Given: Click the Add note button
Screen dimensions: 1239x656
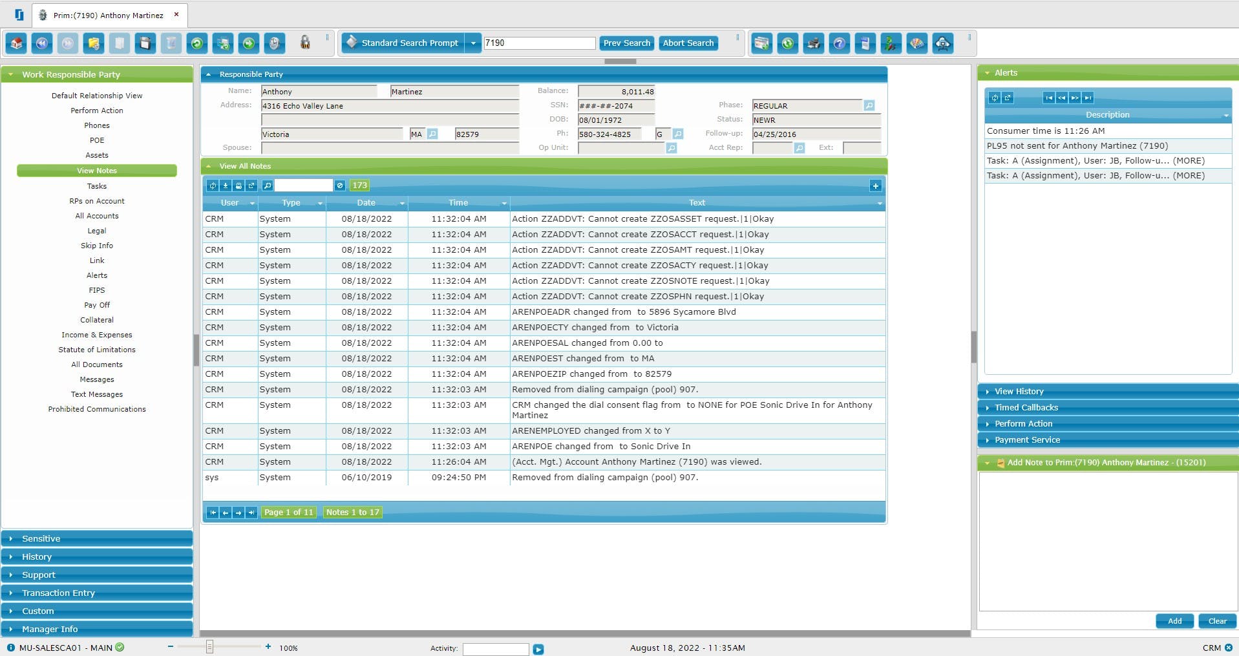Looking at the screenshot, I should coord(1175,621).
